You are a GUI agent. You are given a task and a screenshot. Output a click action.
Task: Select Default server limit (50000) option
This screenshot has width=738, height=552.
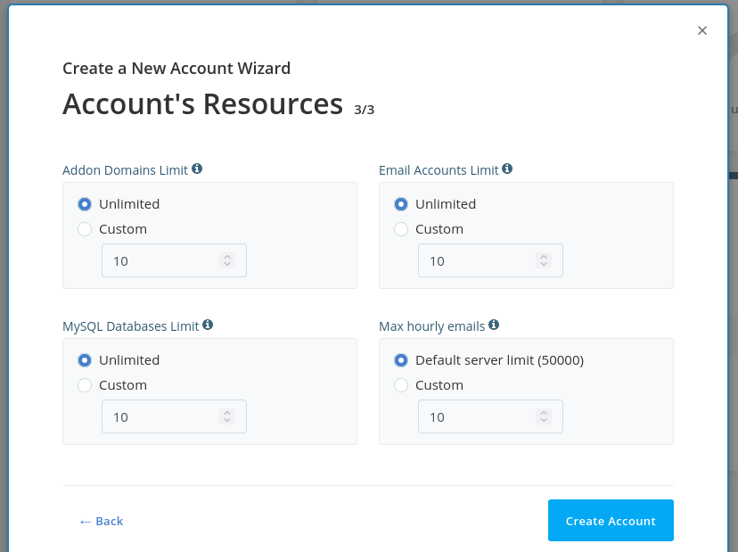401,360
